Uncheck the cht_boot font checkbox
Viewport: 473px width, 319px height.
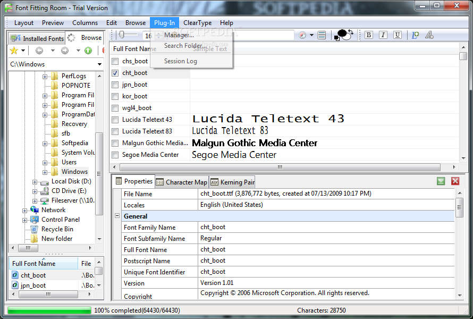115,73
